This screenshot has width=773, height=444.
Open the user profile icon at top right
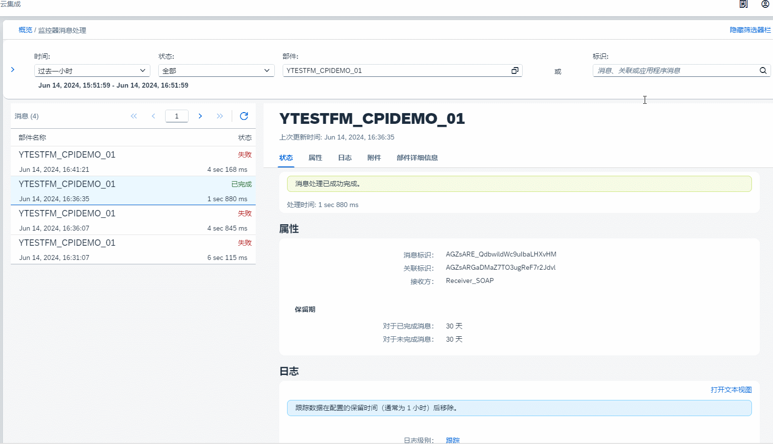pos(765,4)
